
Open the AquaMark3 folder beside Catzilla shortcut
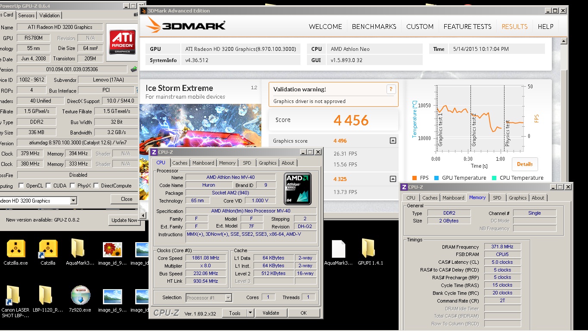pos(78,250)
